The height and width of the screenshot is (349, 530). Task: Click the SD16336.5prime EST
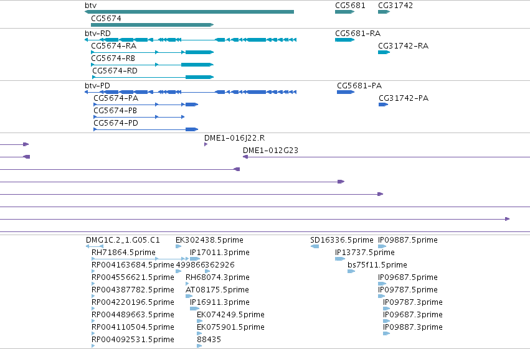coord(315,246)
